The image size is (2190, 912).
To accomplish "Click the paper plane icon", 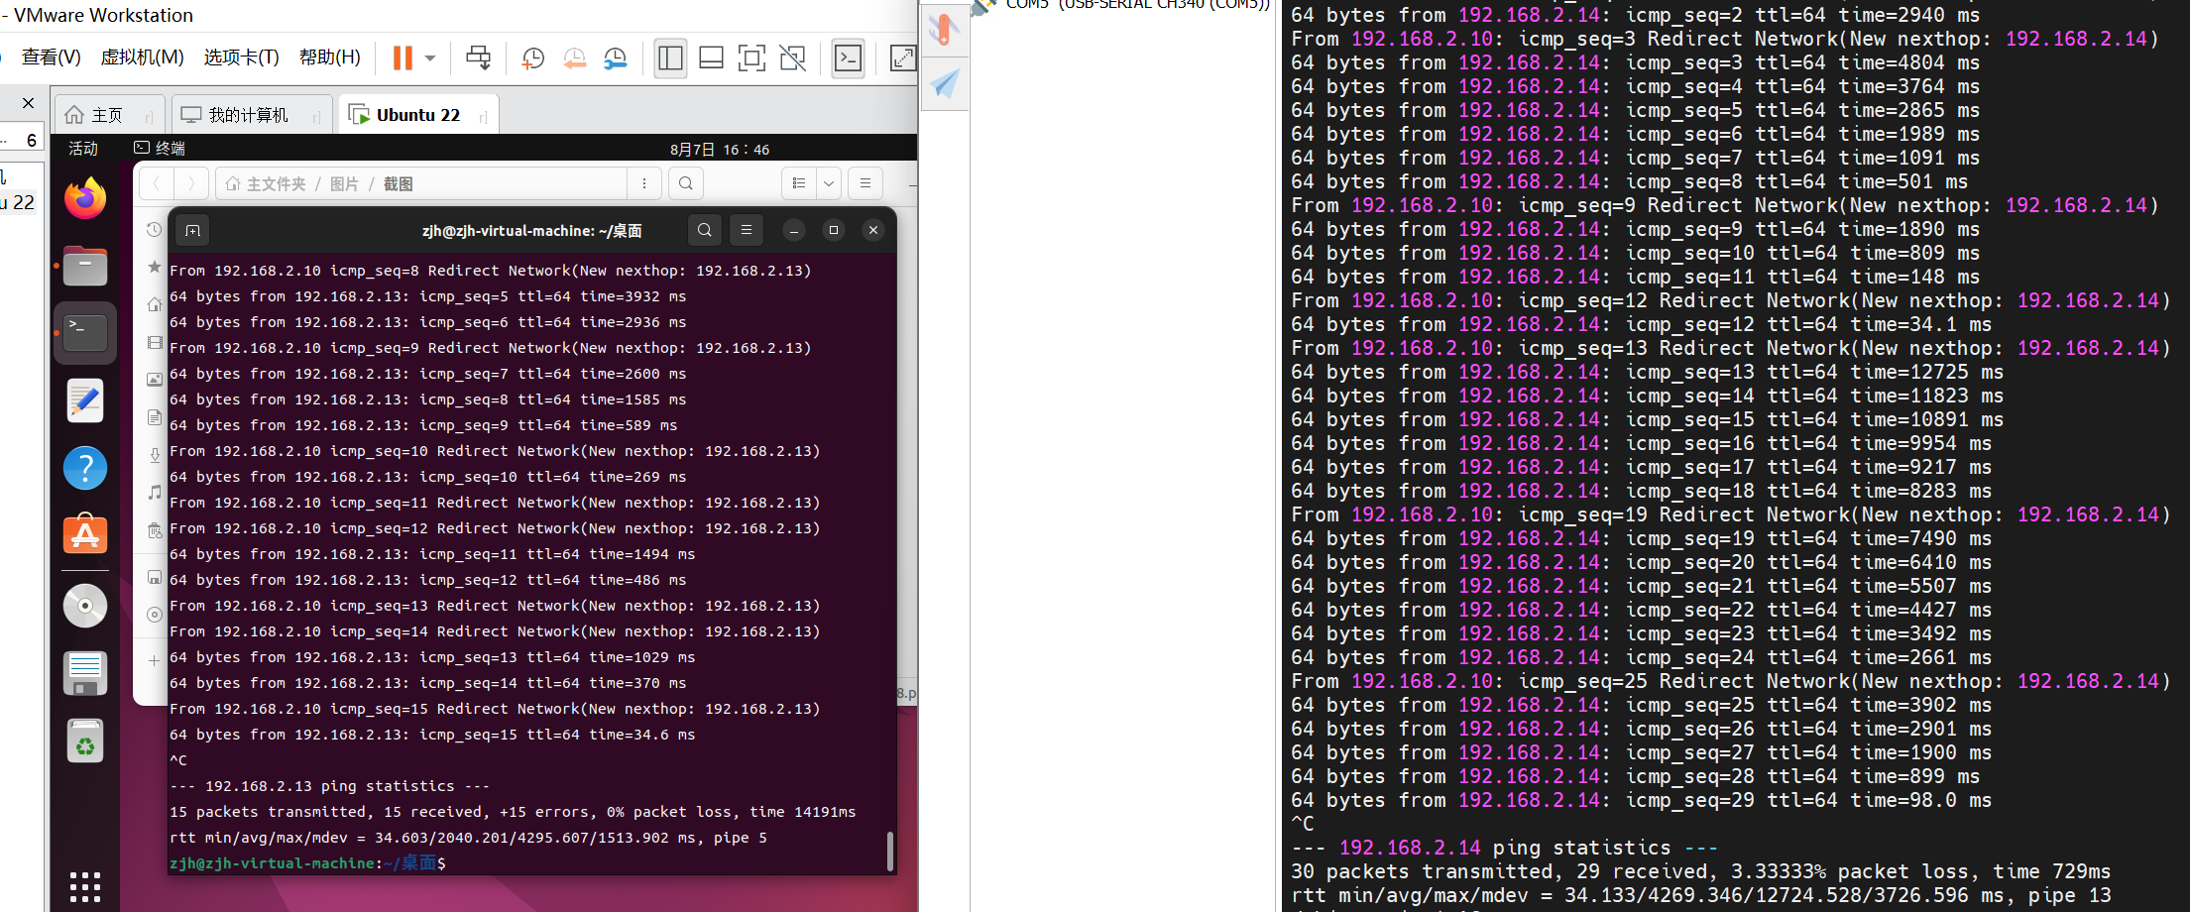I will tap(945, 83).
